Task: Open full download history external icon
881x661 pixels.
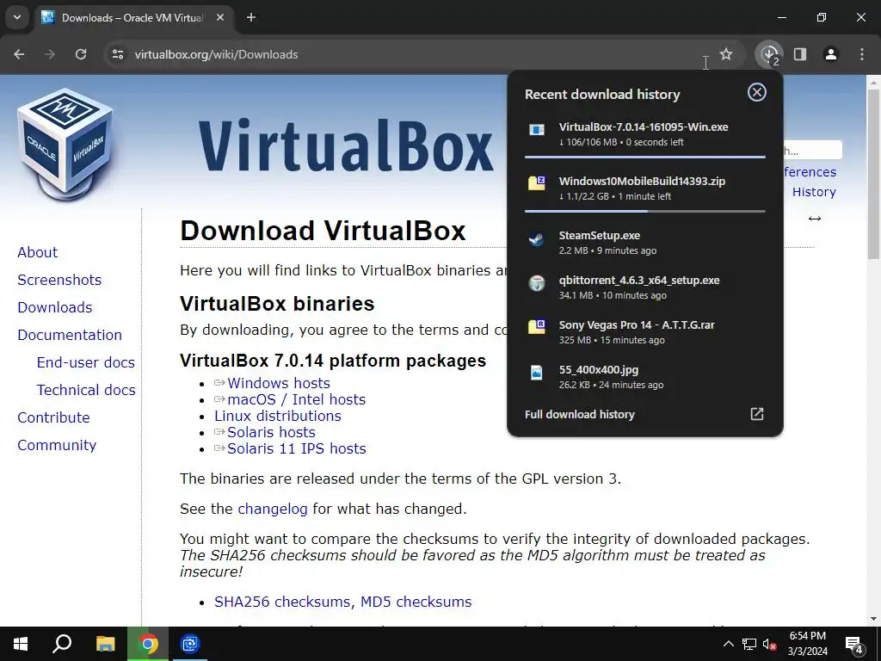Action: [x=757, y=414]
